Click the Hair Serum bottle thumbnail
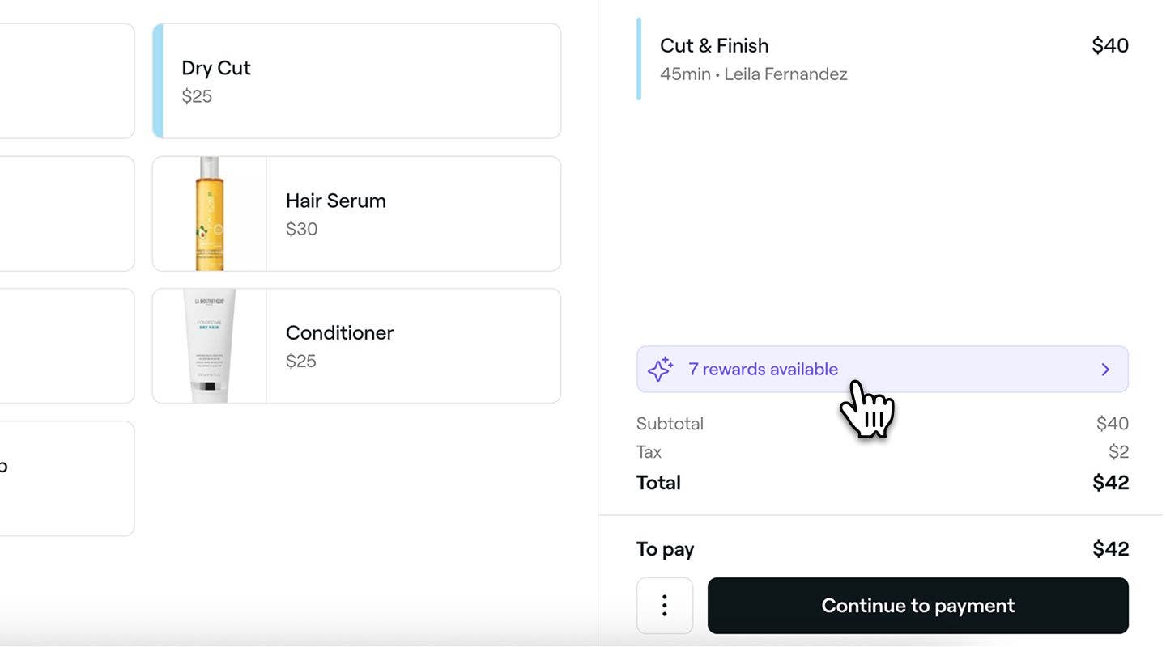 [x=210, y=214]
